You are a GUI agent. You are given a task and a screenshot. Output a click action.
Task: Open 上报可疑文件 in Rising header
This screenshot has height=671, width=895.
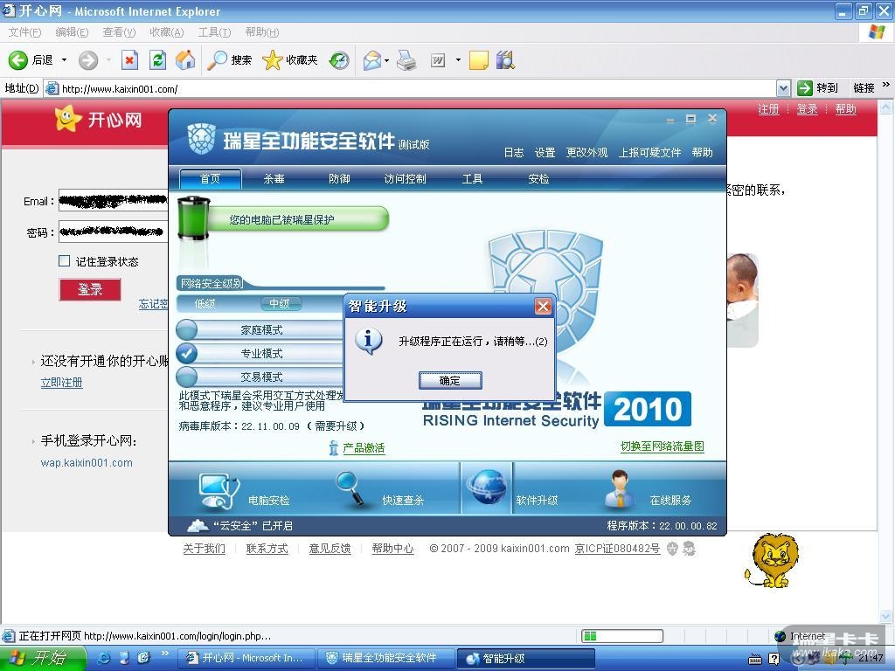coord(649,152)
